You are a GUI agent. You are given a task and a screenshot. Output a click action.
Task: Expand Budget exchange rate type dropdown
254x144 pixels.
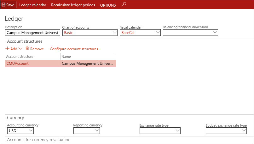244,130
